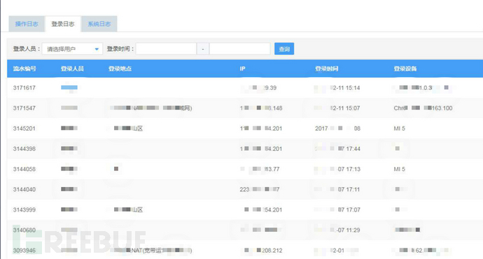Click the blue user link in row 3171617
The image size is (483, 259).
[x=69, y=87]
